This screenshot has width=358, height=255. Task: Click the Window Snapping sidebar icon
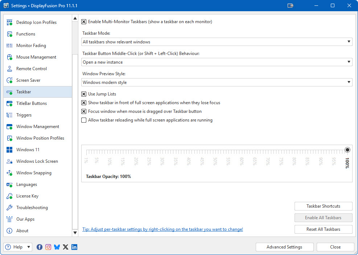tap(9, 173)
